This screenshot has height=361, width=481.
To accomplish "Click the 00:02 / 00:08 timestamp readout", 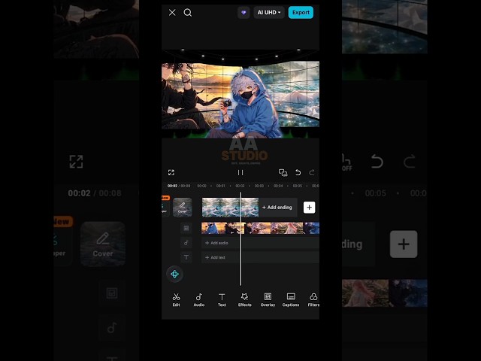I will pyautogui.click(x=179, y=186).
